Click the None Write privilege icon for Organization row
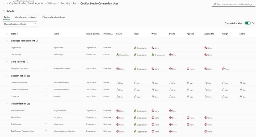Image resolution: width=256 pixels, height=137 pixels. click(153, 48)
